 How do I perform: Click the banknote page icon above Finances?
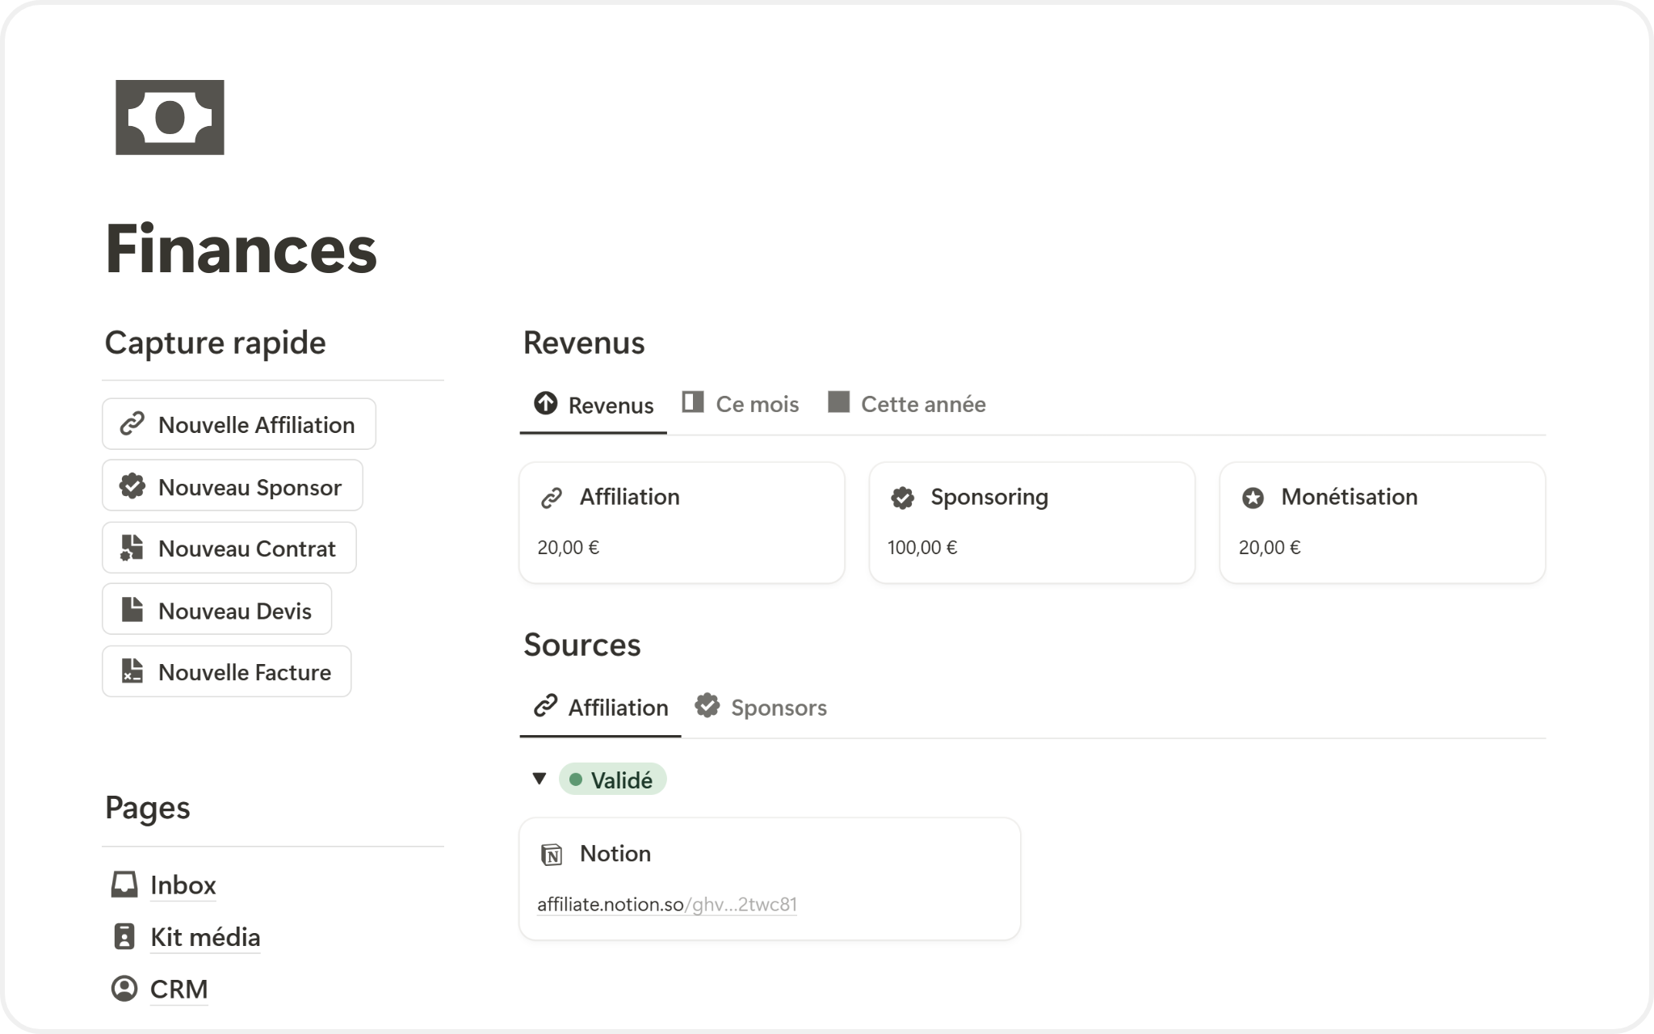pyautogui.click(x=170, y=117)
